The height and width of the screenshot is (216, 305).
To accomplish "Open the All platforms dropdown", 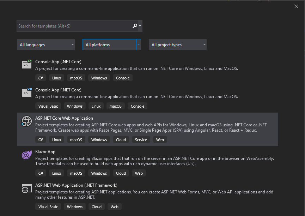I will click(x=112, y=44).
